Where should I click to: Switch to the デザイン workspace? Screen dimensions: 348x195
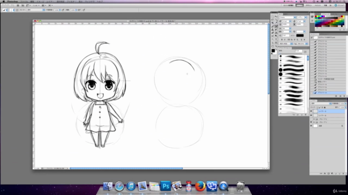[309, 5]
